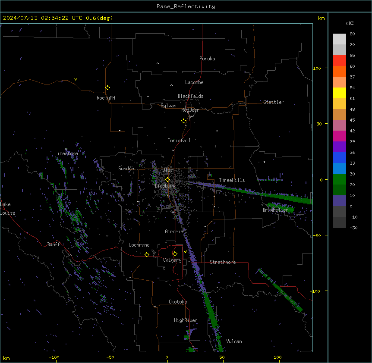The width and height of the screenshot is (372, 363).
Task: Select the bright green 30-20 dBZ legend swatch
Action: click(x=339, y=179)
